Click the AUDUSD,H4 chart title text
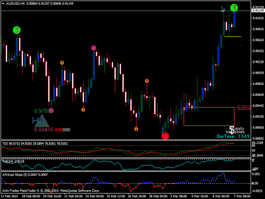Viewport: 265px width, 199px height. point(15,3)
